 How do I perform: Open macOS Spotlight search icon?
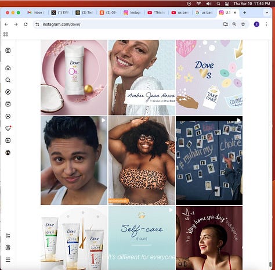point(218,3)
